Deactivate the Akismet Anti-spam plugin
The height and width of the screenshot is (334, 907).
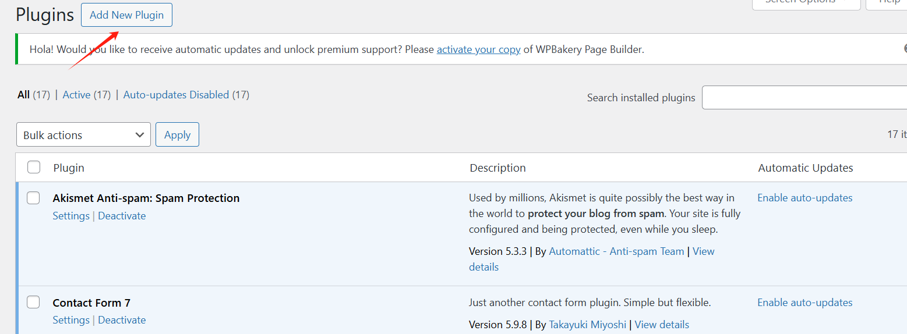tap(122, 216)
